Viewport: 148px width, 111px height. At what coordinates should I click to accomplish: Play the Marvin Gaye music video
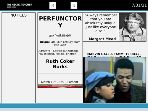(x=115, y=80)
